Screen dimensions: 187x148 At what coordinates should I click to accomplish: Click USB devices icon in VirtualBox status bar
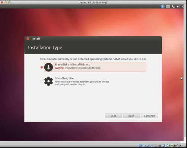click(x=148, y=146)
